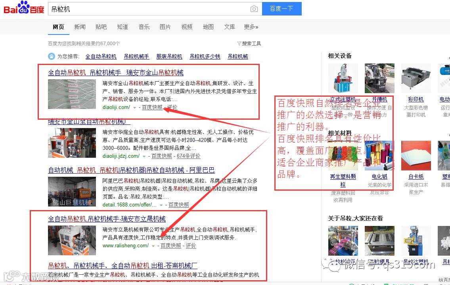Open recommended search 吊粒机多少钱
This screenshot has width=450, height=285.
pyautogui.click(x=205, y=57)
